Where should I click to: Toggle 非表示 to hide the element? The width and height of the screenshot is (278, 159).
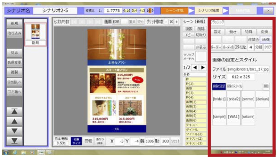pyautogui.click(x=201, y=47)
